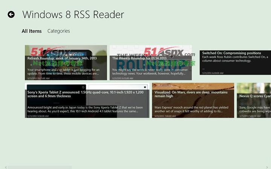Click 'You might say the week' summary text
Image resolution: width=271 pixels, height=169 pixels.
150,72
